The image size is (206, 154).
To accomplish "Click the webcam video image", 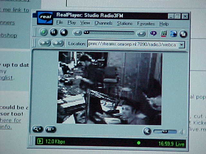I will coord(109,88).
